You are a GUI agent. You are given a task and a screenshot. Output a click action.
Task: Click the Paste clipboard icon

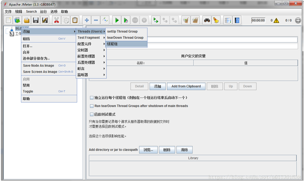75,20
